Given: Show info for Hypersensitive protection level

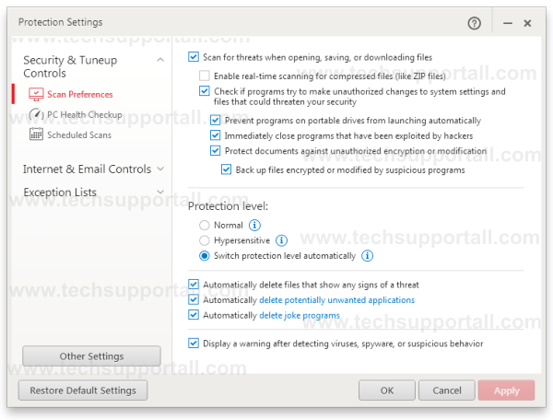Looking at the screenshot, I should pos(281,240).
